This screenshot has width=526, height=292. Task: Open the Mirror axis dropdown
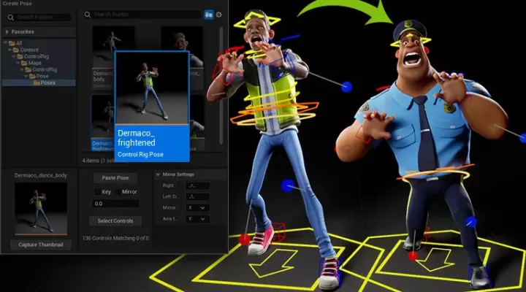click(x=197, y=207)
